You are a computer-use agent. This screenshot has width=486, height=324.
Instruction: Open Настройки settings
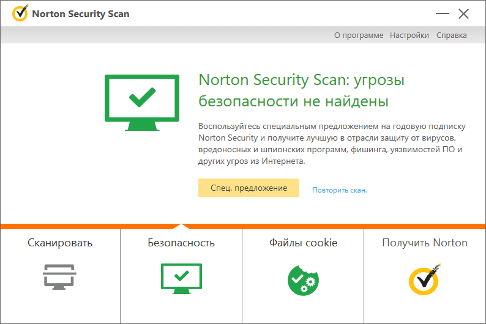[x=409, y=35]
